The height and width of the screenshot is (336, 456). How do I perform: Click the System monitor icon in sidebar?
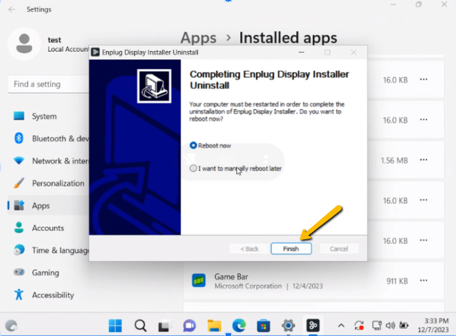(x=19, y=116)
